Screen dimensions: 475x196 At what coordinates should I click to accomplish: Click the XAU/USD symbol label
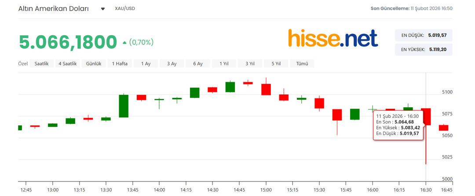tap(125, 9)
